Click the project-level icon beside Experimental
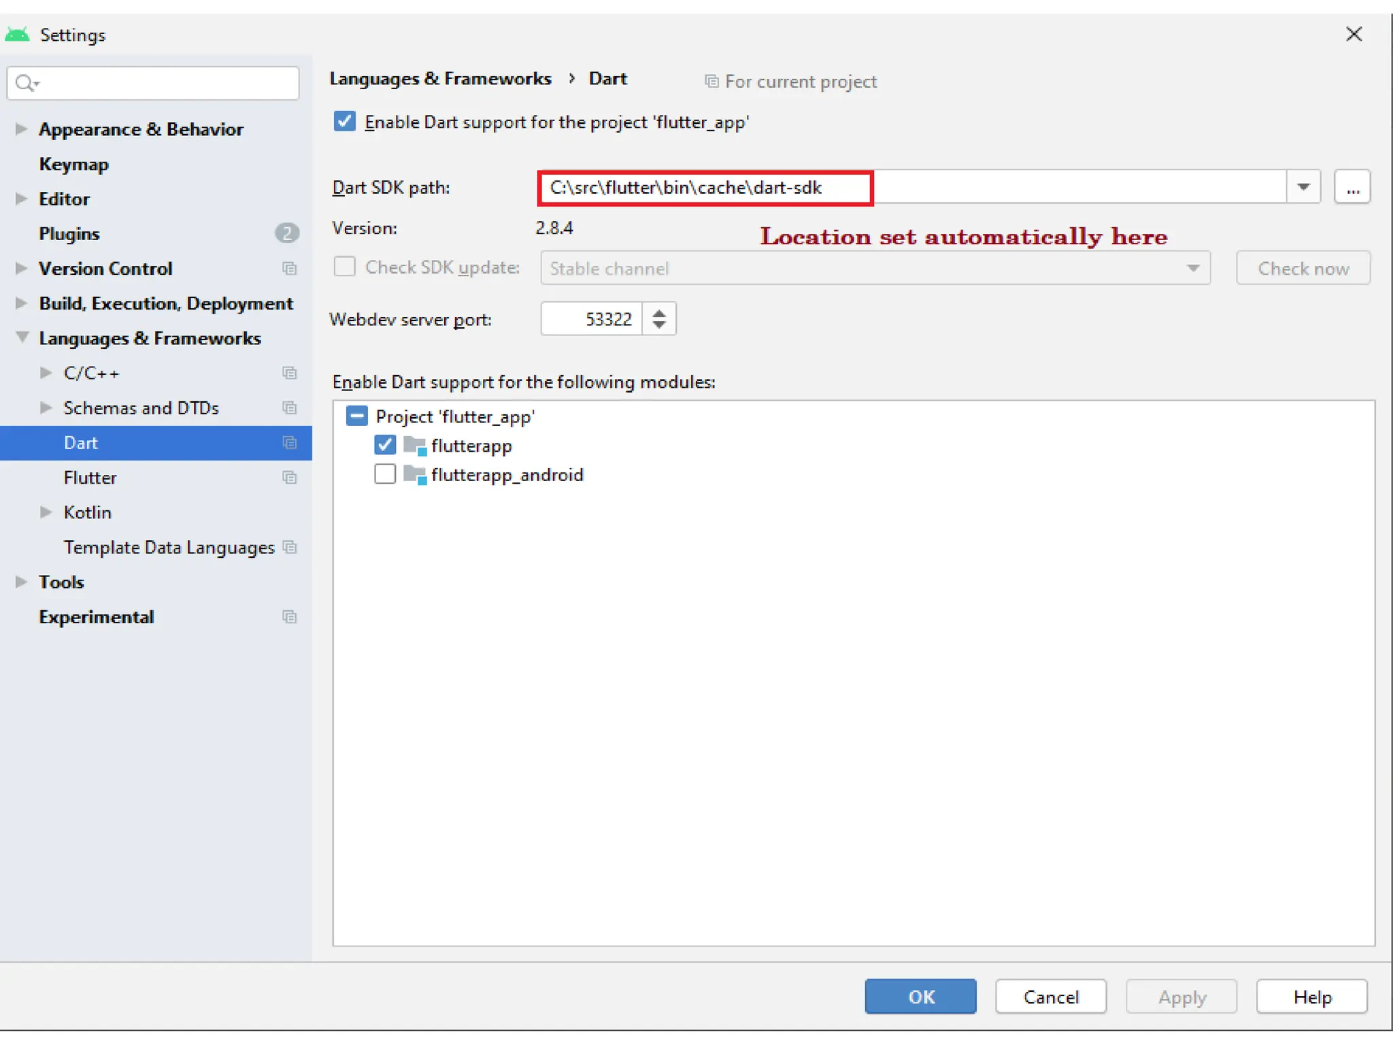Viewport: 1393px width, 1045px height. click(x=290, y=617)
